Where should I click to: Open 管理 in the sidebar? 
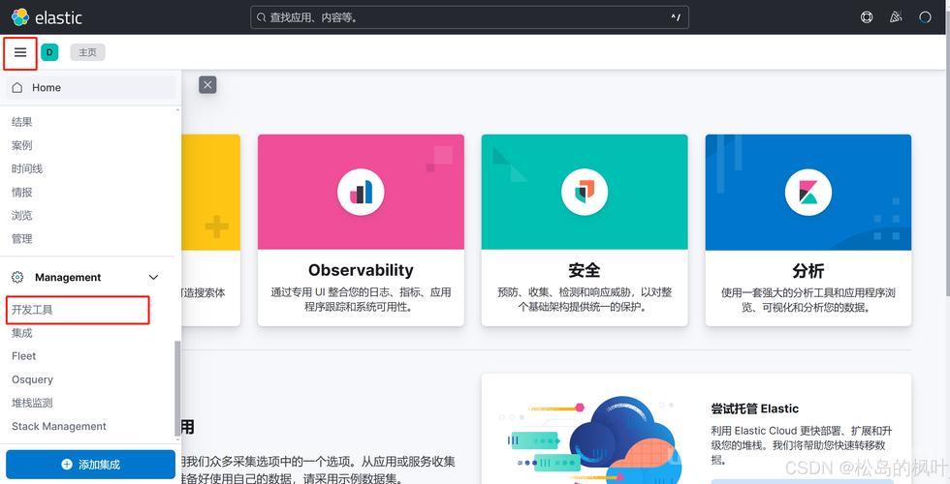tap(21, 239)
